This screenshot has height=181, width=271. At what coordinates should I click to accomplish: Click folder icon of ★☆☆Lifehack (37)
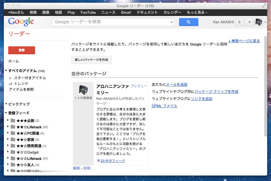coord(13,158)
